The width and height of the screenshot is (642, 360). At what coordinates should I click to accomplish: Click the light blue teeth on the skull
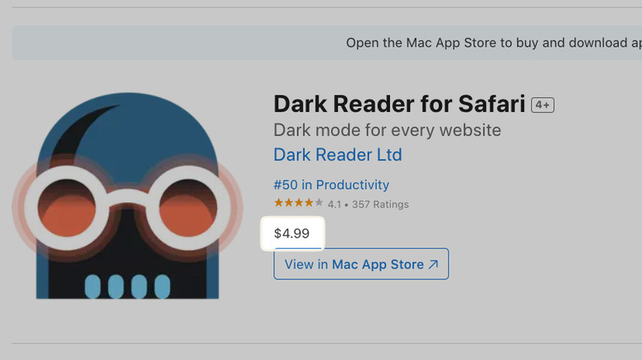tap(128, 286)
